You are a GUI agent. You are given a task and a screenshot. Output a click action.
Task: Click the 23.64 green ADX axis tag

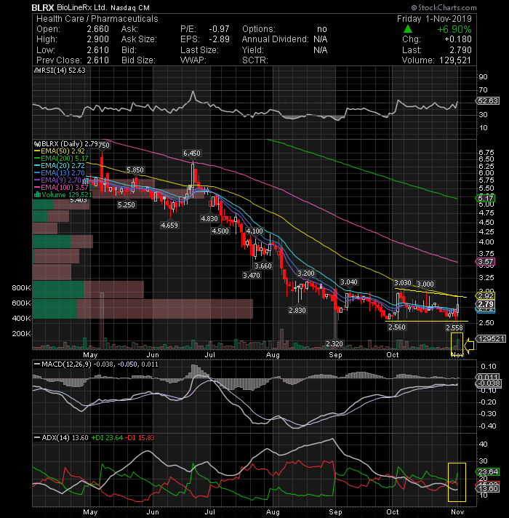click(487, 471)
